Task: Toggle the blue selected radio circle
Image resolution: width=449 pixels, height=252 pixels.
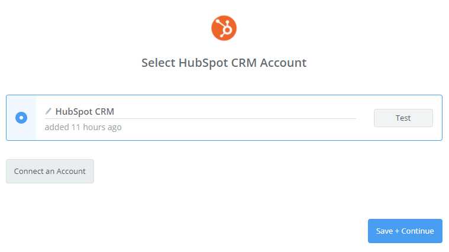Action: 21,118
